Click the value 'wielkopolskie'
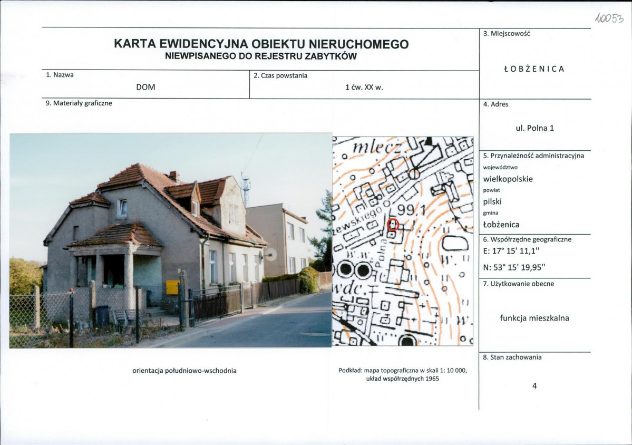The height and width of the screenshot is (445, 632). (508, 179)
